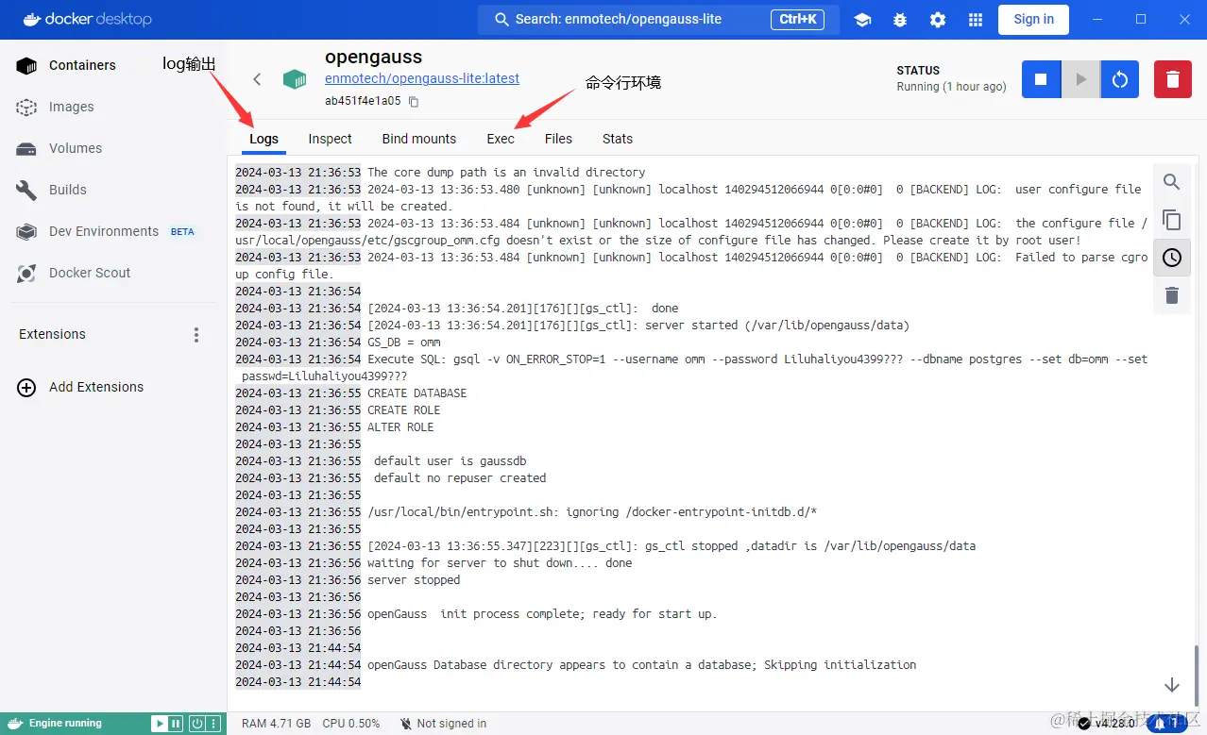Open the apps grid icon in title bar
The height and width of the screenshot is (735, 1207).
[976, 20]
